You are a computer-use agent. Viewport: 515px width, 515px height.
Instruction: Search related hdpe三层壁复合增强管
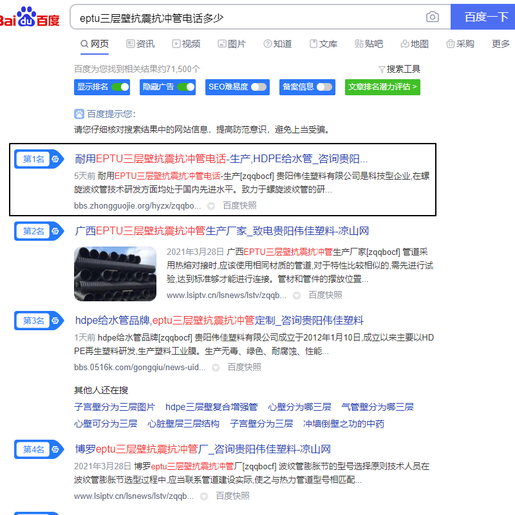tap(212, 407)
